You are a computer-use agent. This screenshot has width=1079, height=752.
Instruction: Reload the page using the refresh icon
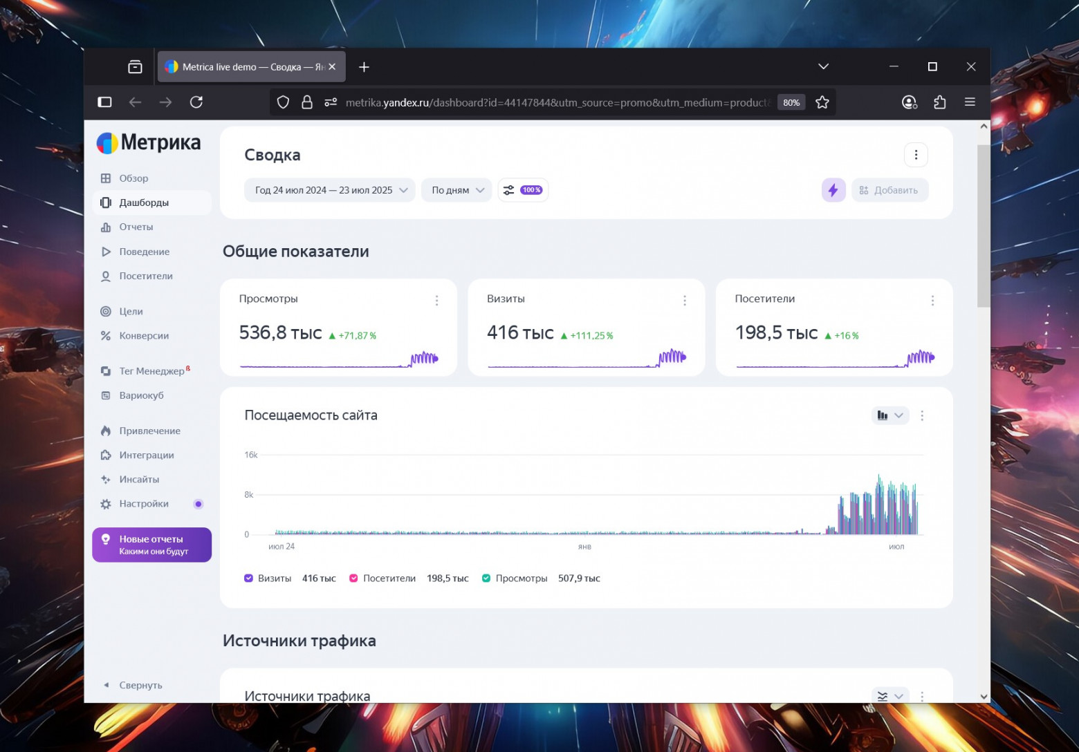[196, 102]
